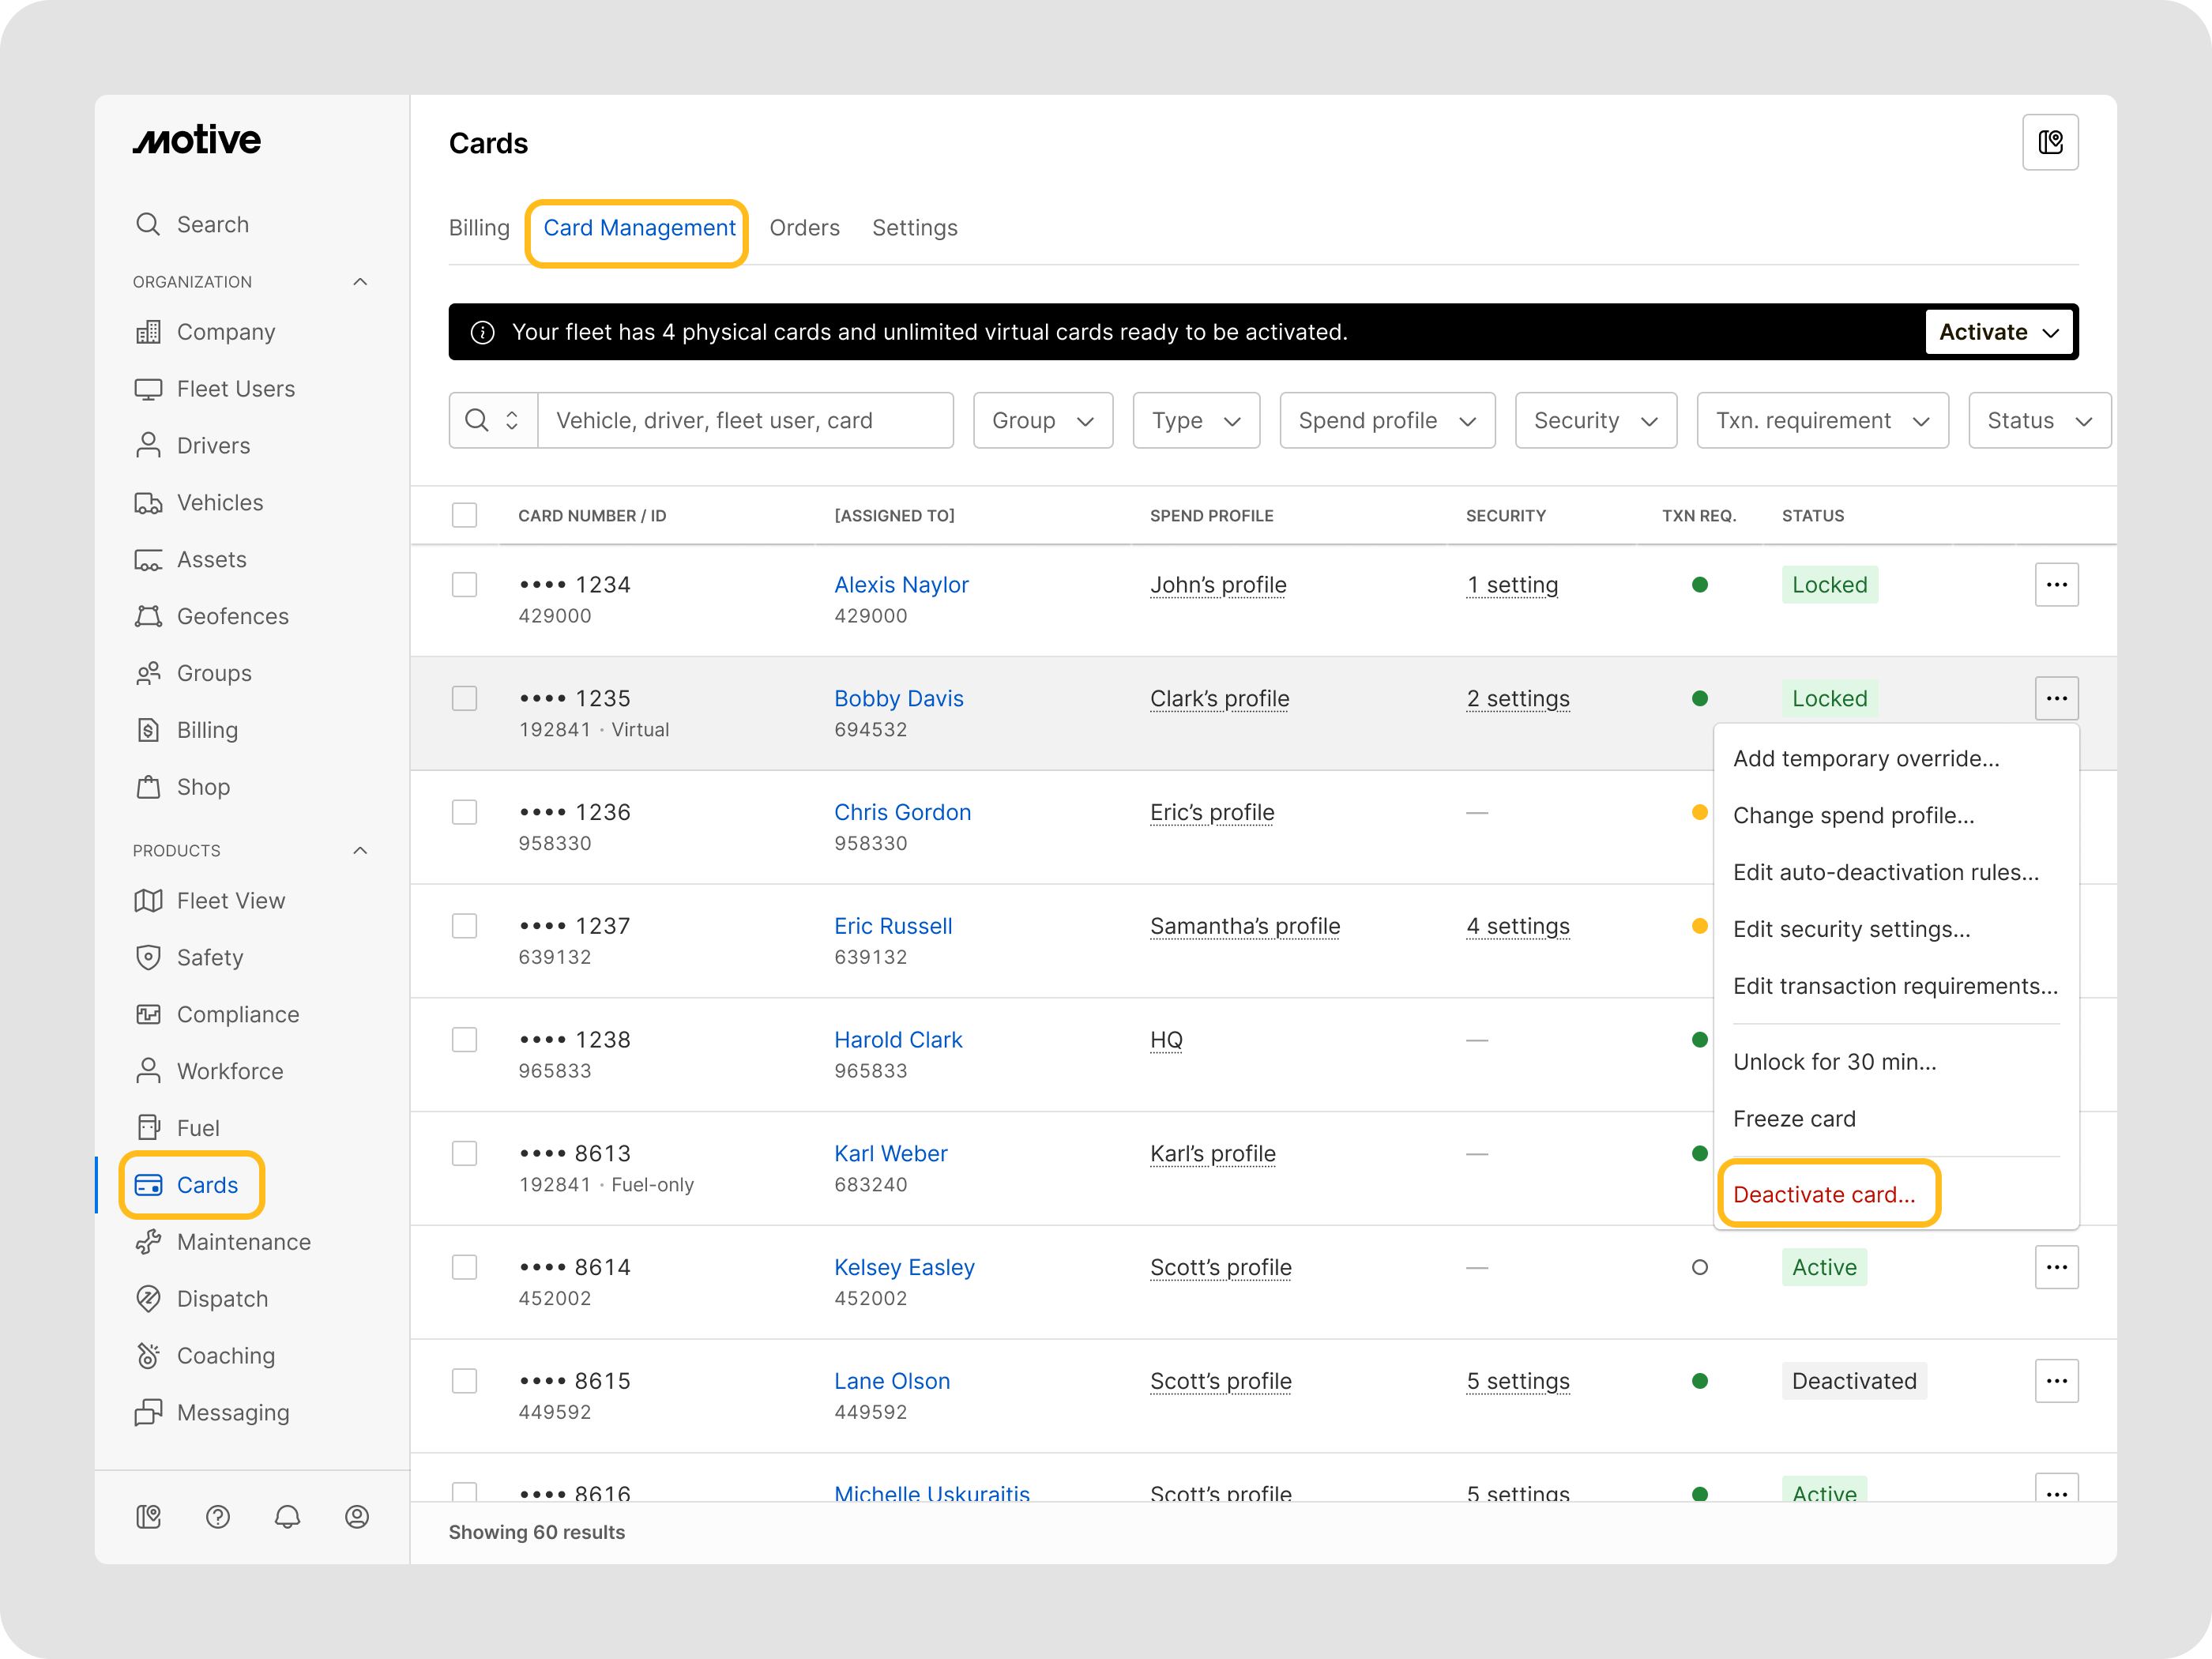2212x1659 pixels.
Task: Open three-dot menu for card 1234
Action: tap(2056, 585)
